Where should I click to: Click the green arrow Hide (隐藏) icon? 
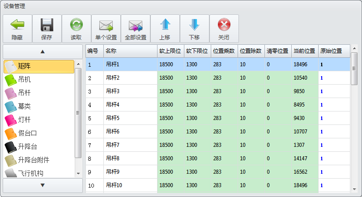tap(17, 25)
